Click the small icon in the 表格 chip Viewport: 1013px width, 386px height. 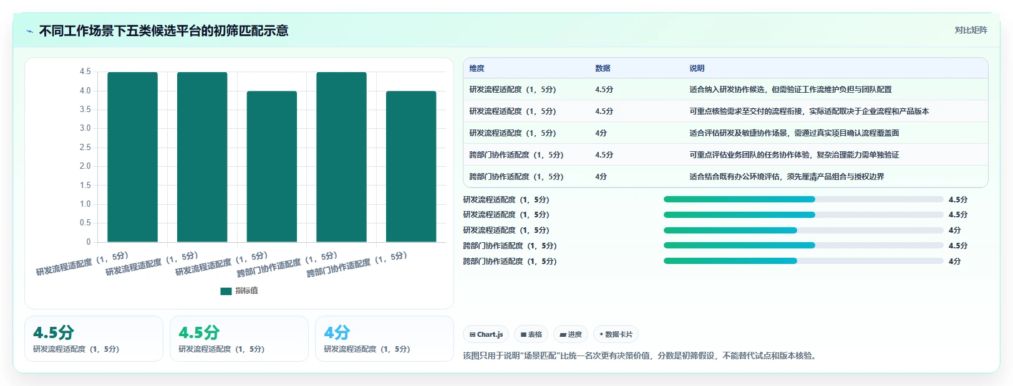(x=524, y=335)
